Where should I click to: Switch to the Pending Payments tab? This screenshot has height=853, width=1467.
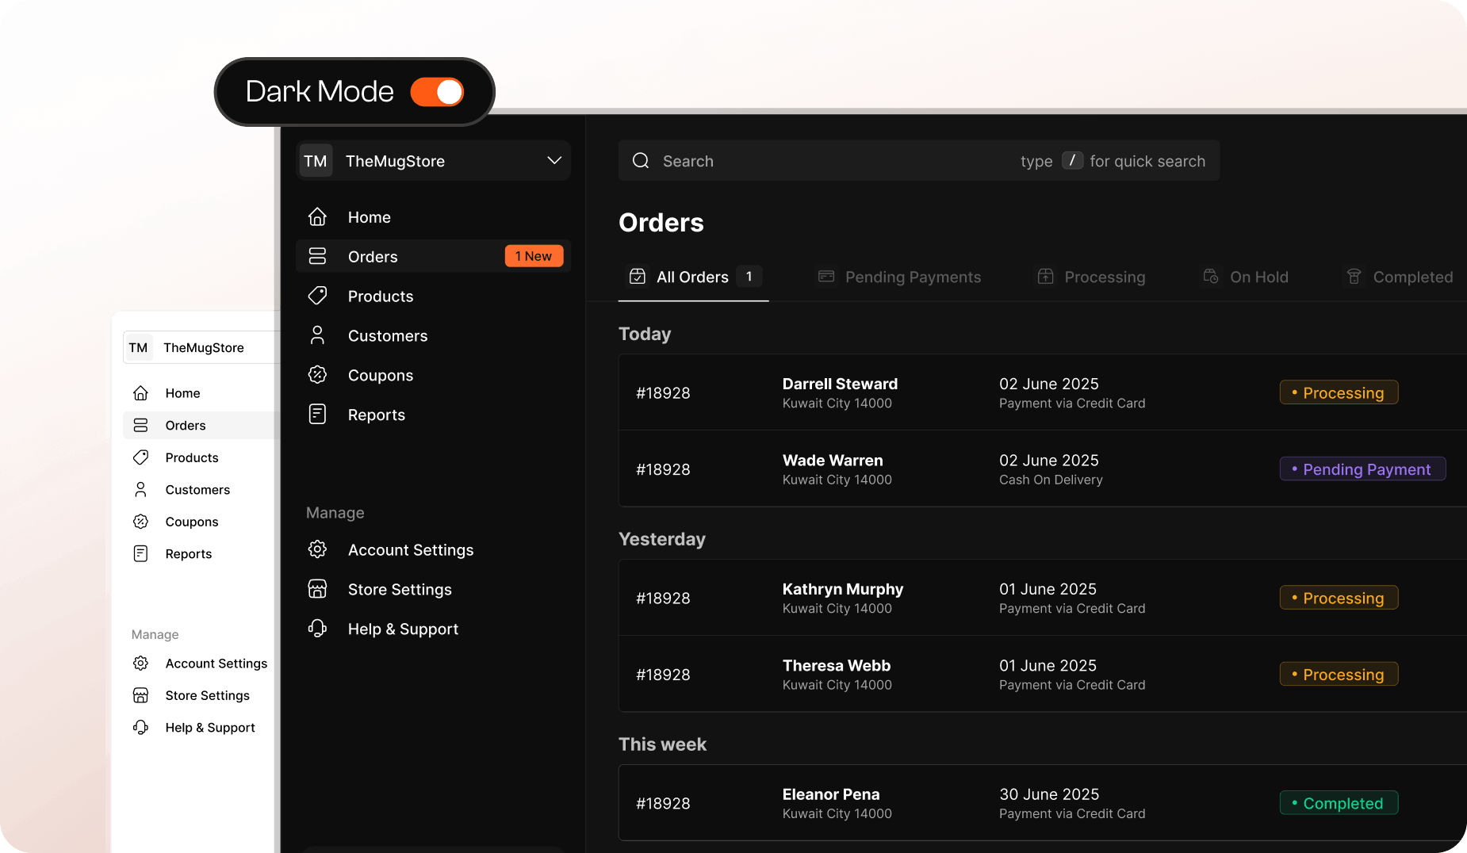tap(899, 277)
